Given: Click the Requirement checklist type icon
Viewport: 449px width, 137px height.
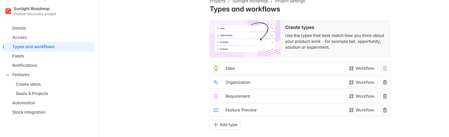Looking at the screenshot, I should [x=216, y=96].
